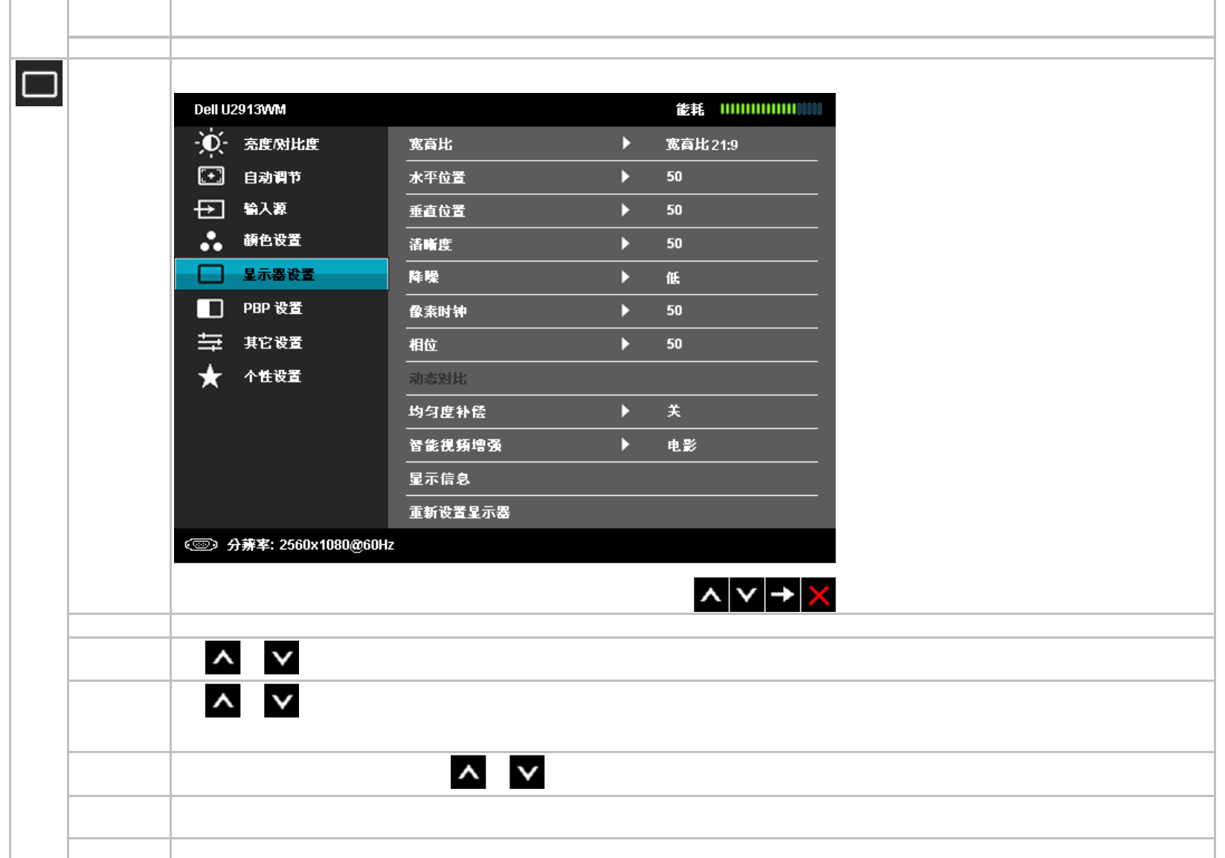Click the 智能视频增强 value 电影
Viewport: 1225px width, 858px height.
coord(681,445)
